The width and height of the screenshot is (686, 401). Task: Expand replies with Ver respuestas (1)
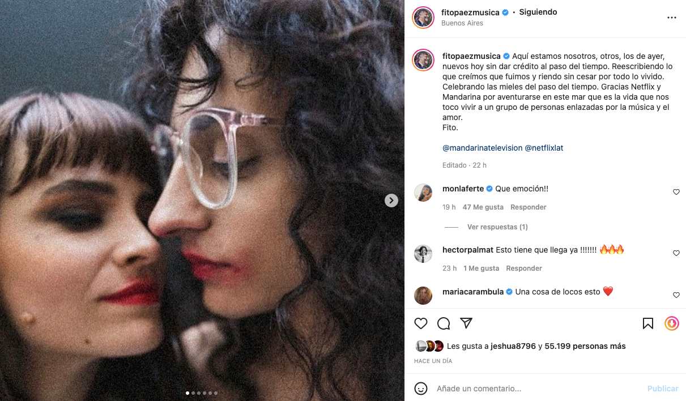497,227
